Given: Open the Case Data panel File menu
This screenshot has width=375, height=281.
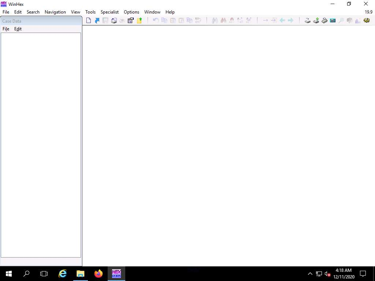Looking at the screenshot, I should 6,29.
